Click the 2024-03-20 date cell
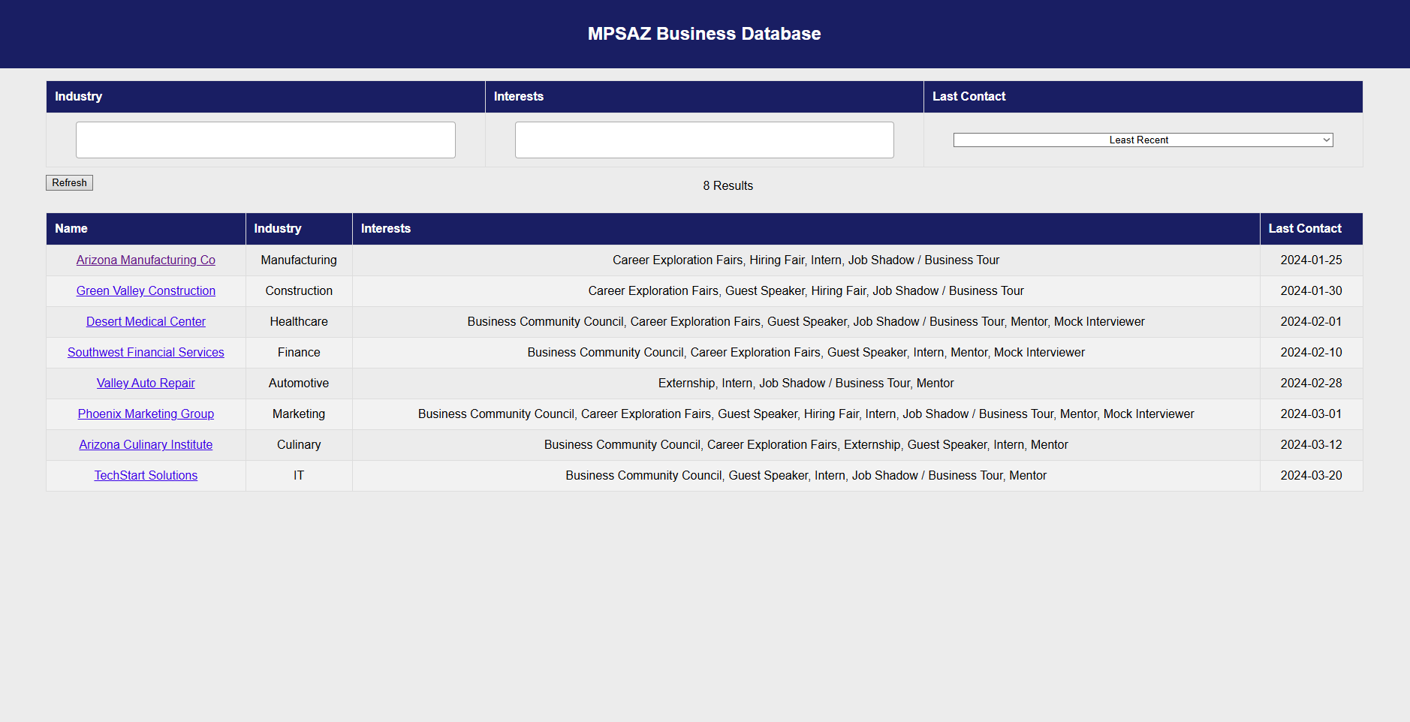 pyautogui.click(x=1311, y=475)
